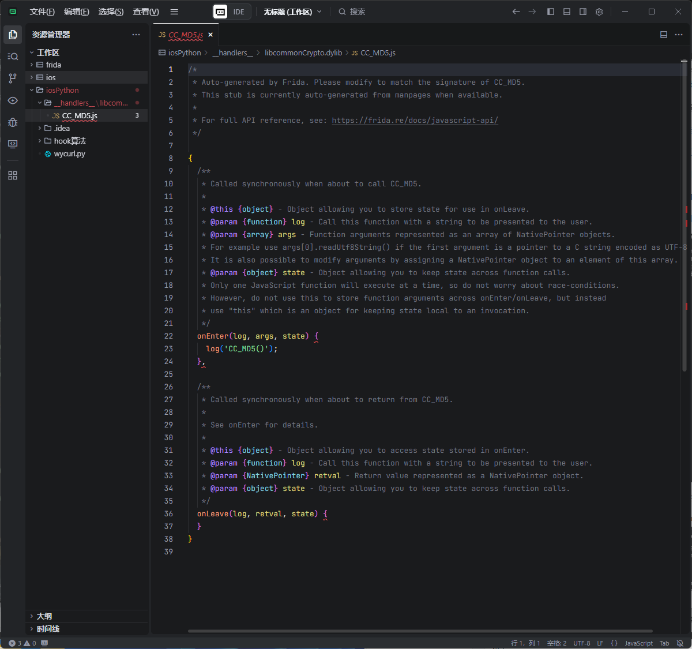Open the hamburger overflow menu
692x649 pixels.
[174, 12]
